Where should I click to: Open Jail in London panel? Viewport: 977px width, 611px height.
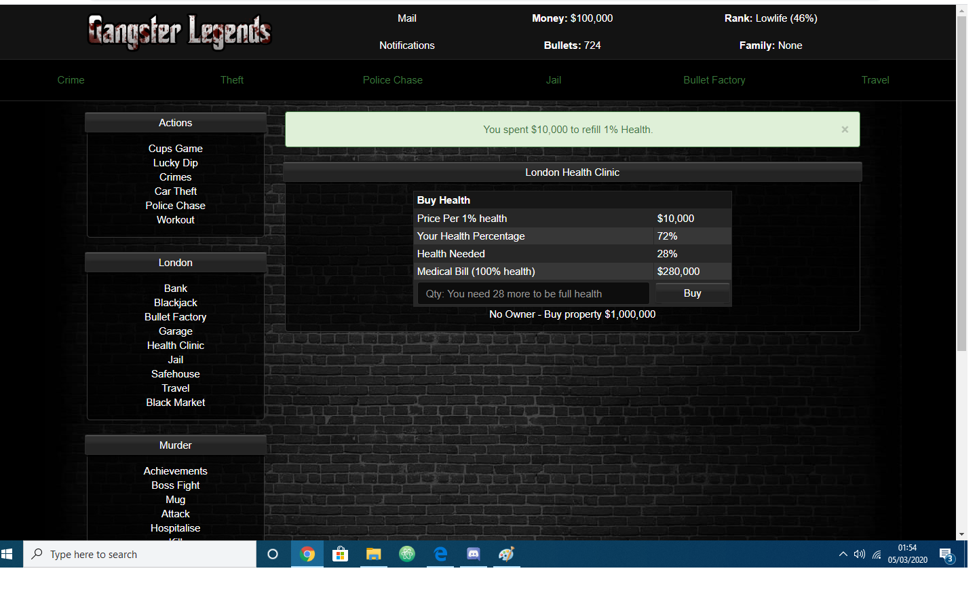(176, 360)
